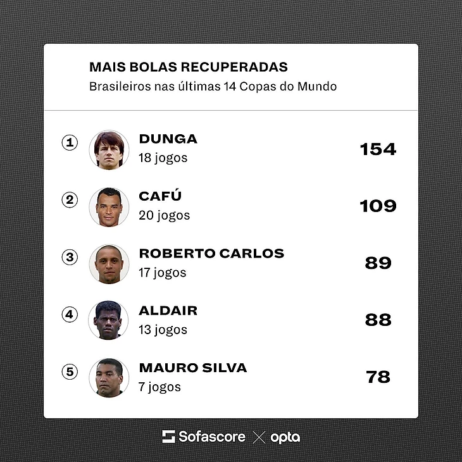This screenshot has width=462, height=462.
Task: Open the avatar photo beside Dunga
Action: coord(108,150)
